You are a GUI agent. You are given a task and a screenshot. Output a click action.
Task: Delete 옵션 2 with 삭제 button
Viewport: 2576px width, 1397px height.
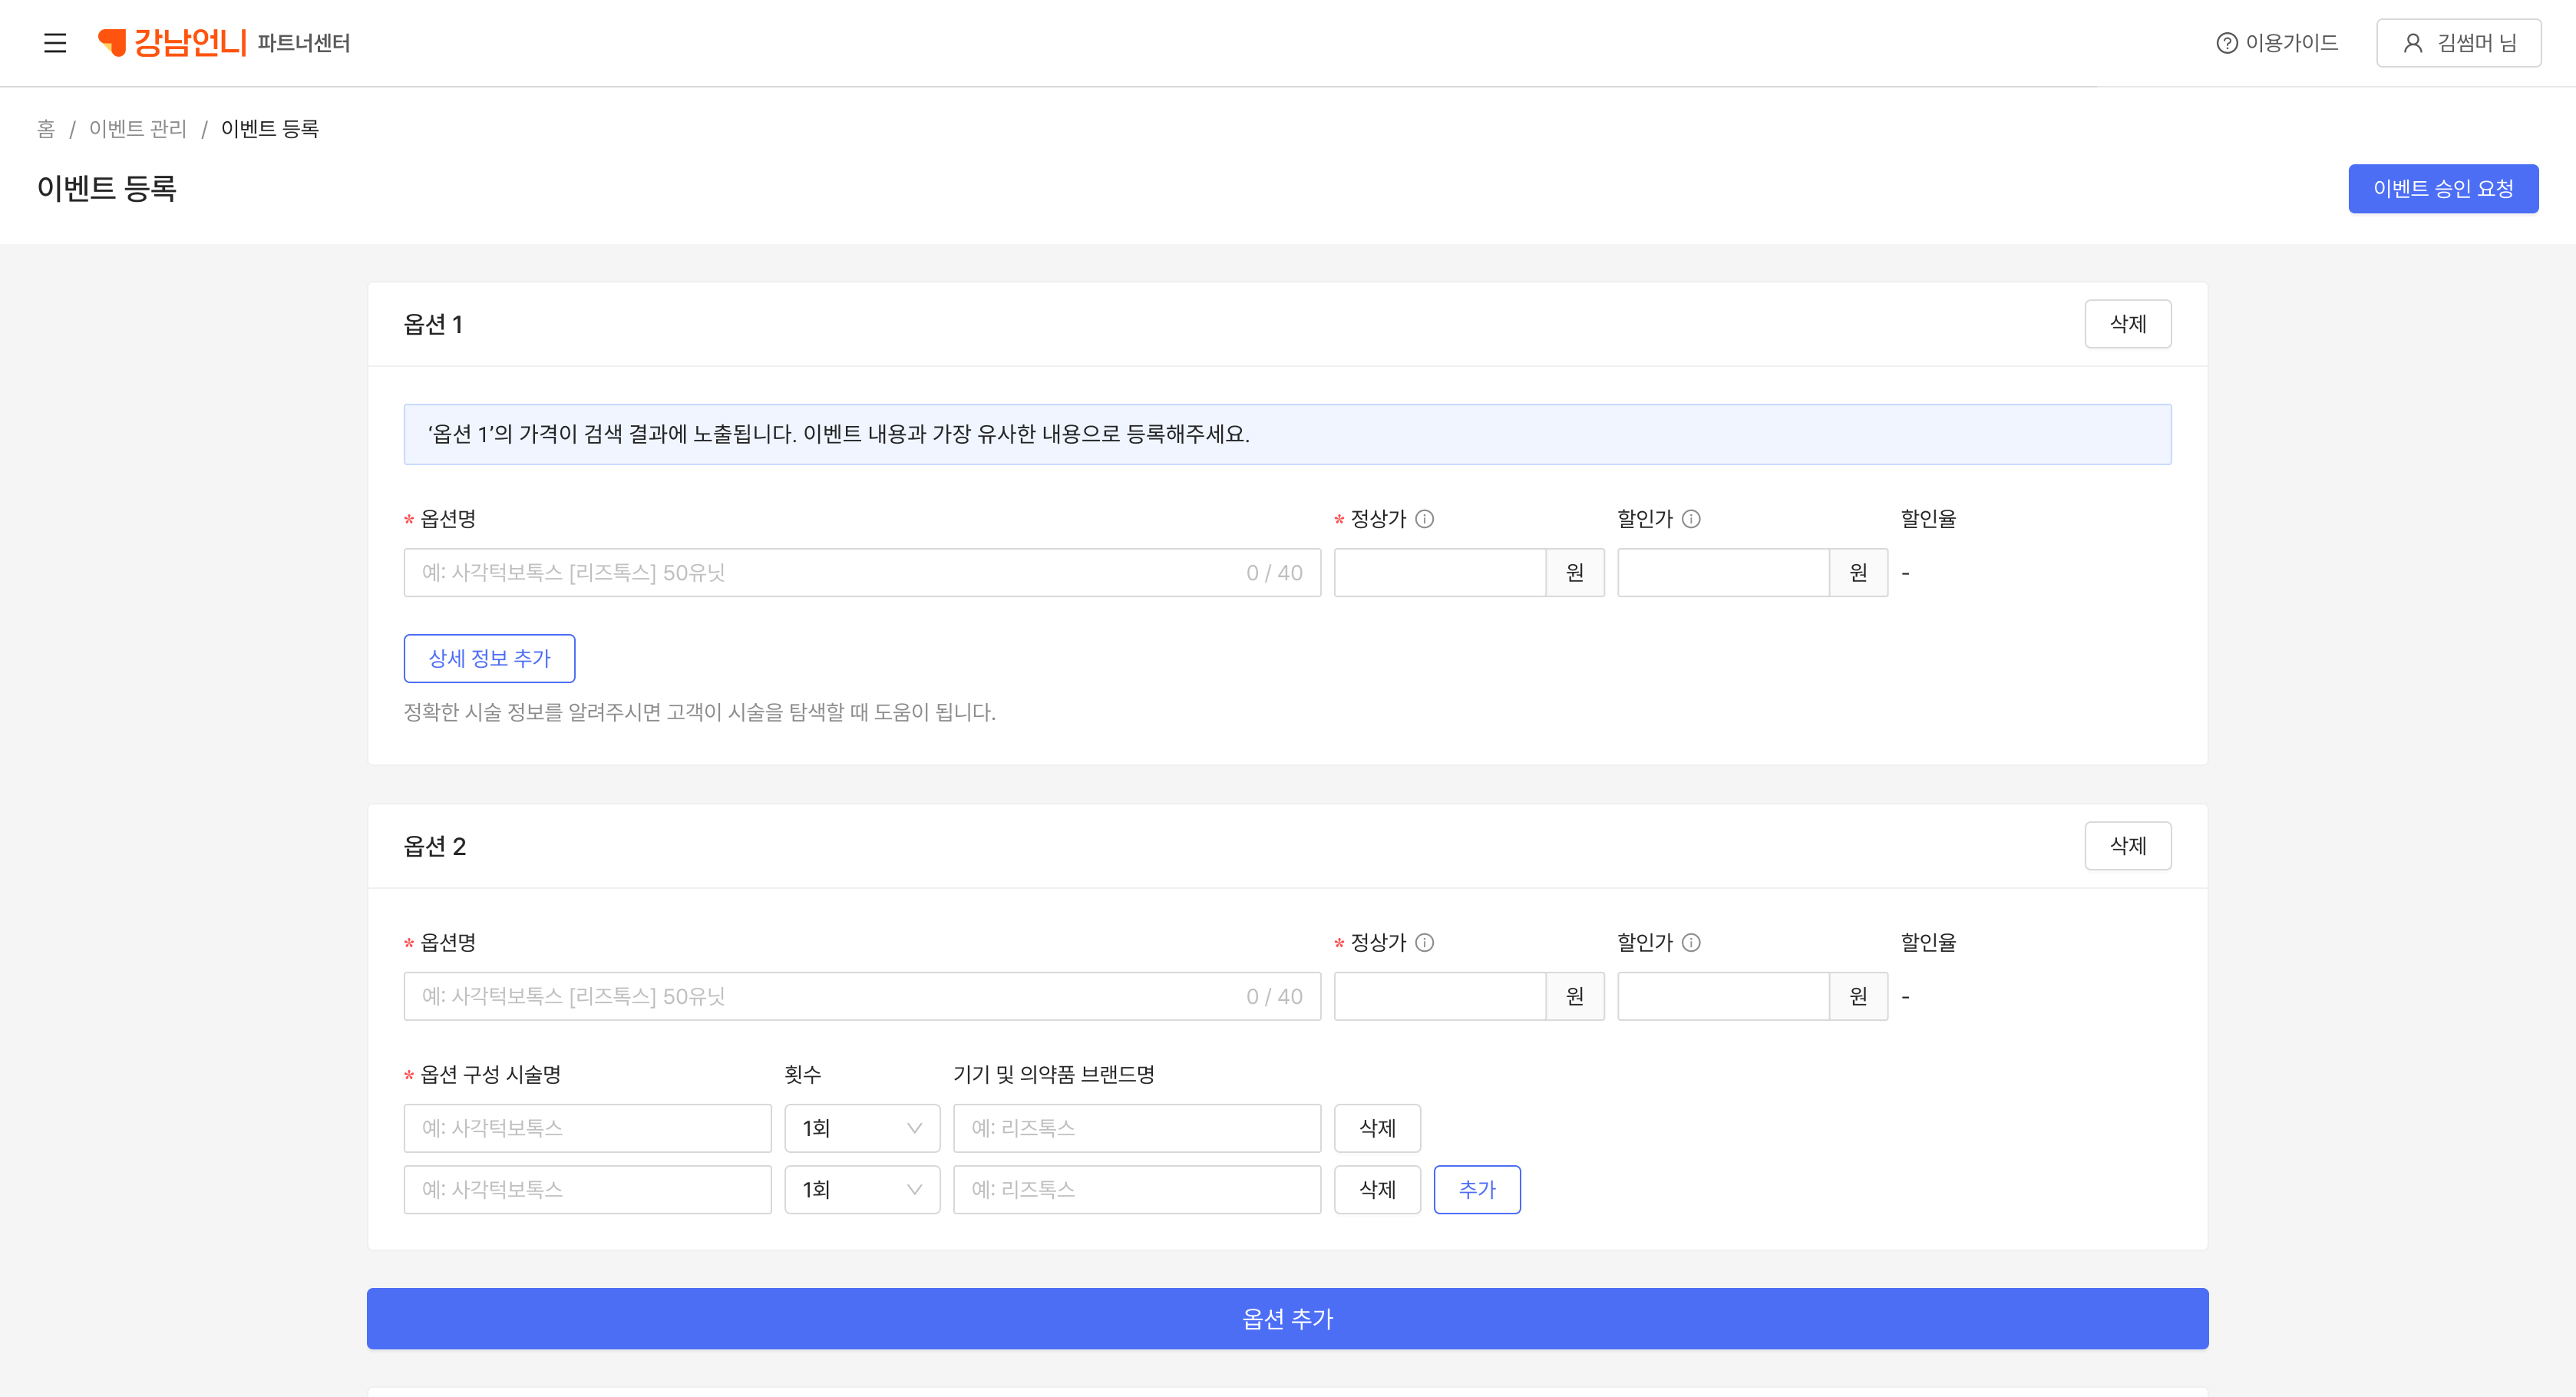[x=2127, y=846]
